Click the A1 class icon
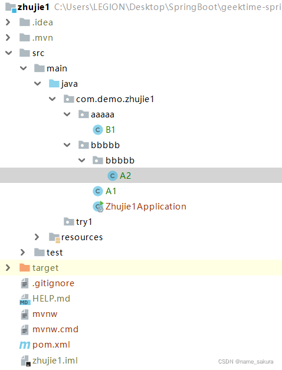282x370 pixels. click(x=97, y=191)
